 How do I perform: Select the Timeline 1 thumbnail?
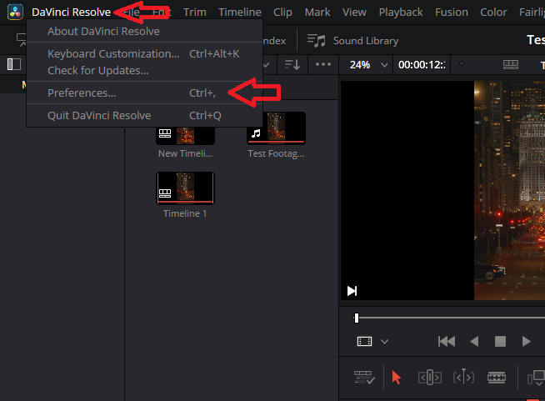click(x=185, y=189)
